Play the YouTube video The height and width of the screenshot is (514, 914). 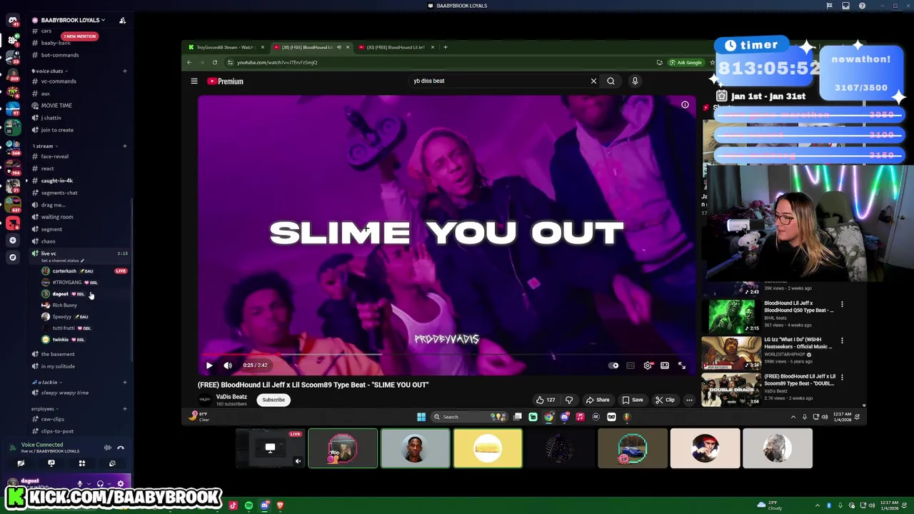209,366
